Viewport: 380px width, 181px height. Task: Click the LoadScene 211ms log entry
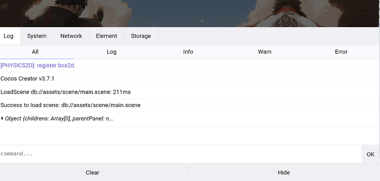coord(66,92)
